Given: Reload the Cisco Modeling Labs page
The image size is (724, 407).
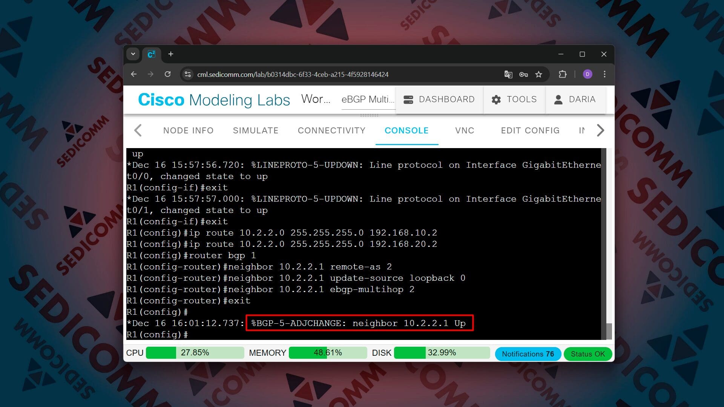Looking at the screenshot, I should tap(167, 74).
